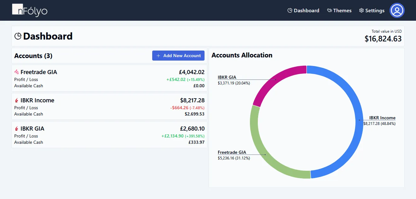Image resolution: width=416 pixels, height=199 pixels.
Task: Click the $8,217.28 (48.84%) chart value
Action: pyautogui.click(x=379, y=124)
